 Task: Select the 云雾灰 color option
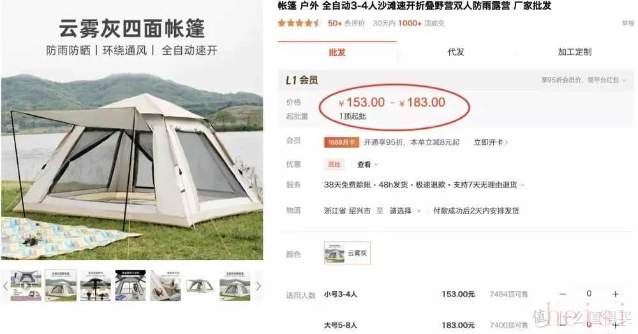(x=347, y=253)
